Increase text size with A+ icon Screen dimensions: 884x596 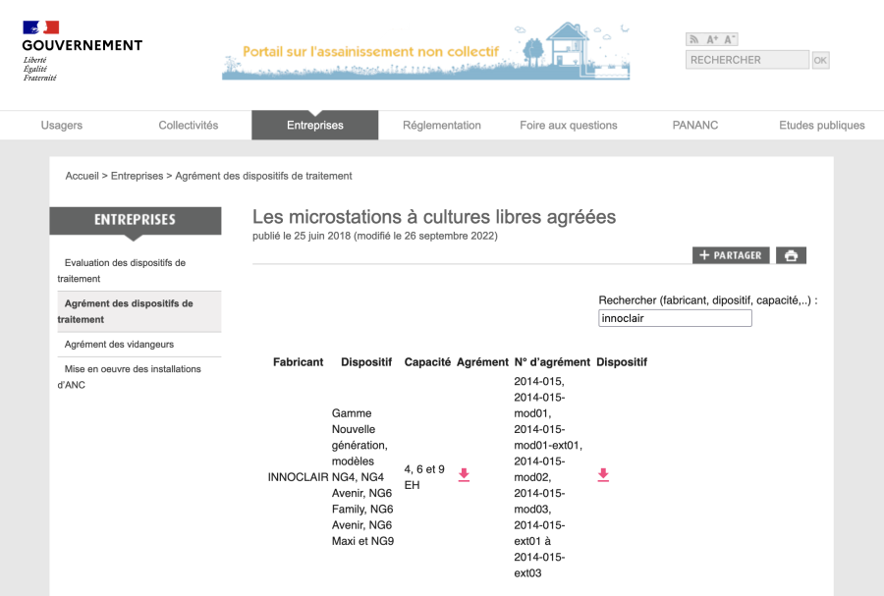pyautogui.click(x=712, y=39)
